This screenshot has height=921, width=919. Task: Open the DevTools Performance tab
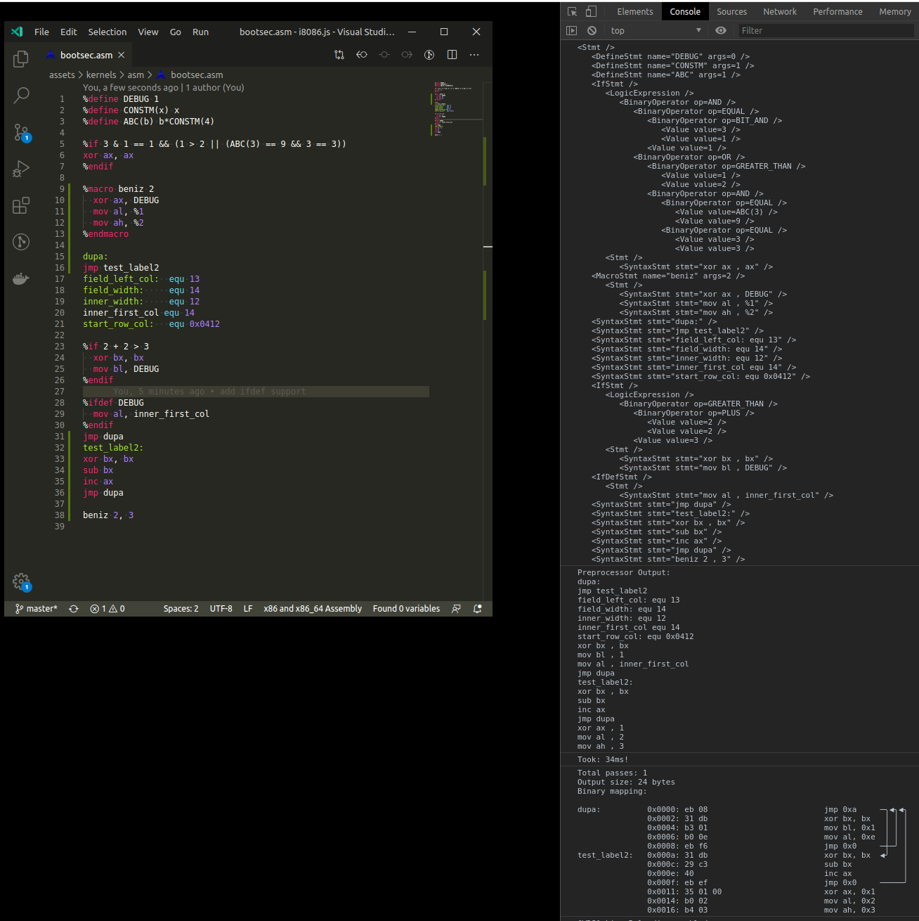tap(837, 11)
